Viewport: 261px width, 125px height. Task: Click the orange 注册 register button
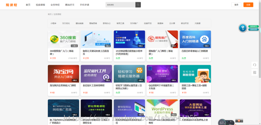pos(248,5)
